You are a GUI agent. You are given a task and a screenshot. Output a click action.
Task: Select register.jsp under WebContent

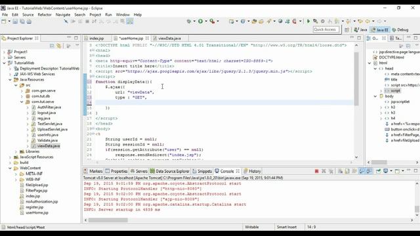click(x=35, y=207)
